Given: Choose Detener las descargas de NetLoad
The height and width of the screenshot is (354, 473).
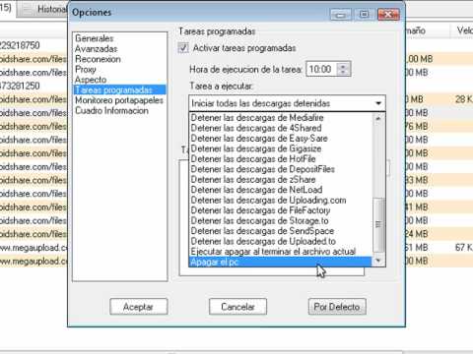Looking at the screenshot, I should [x=281, y=190].
